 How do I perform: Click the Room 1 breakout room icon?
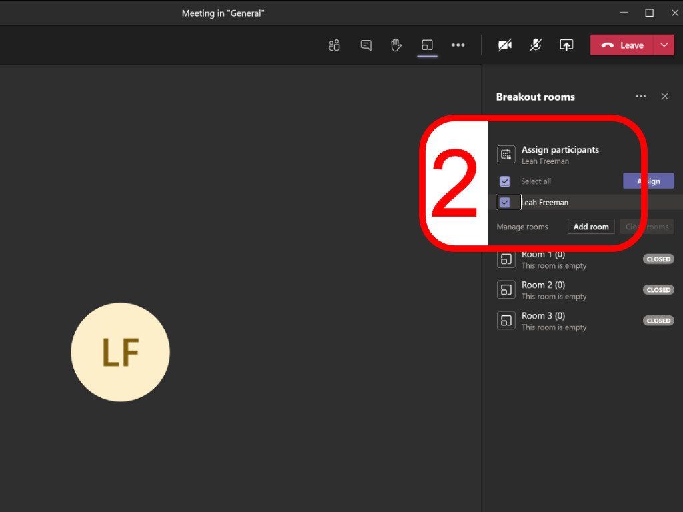tap(506, 259)
